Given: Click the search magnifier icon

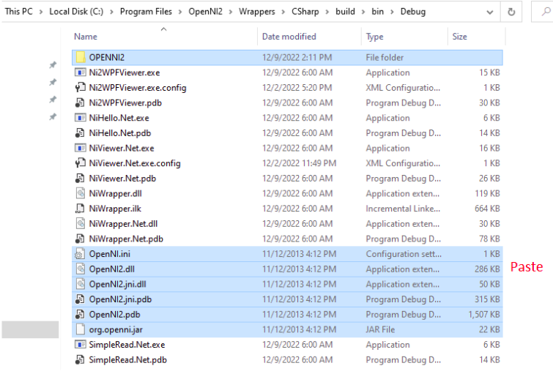Looking at the screenshot, I should [x=546, y=12].
